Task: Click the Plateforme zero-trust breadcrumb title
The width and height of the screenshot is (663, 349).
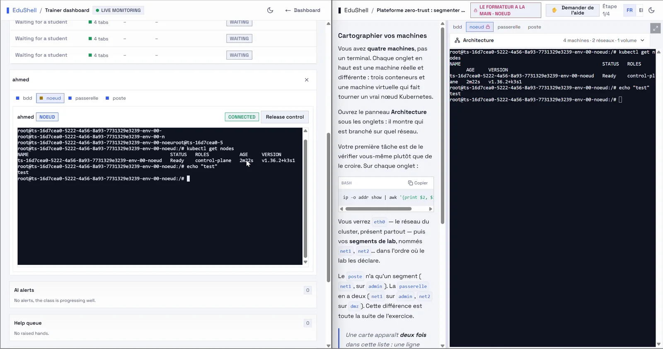Action: point(421,10)
